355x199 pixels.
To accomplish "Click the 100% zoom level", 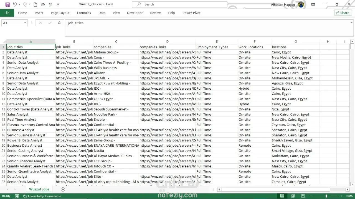I will click(x=349, y=196).
